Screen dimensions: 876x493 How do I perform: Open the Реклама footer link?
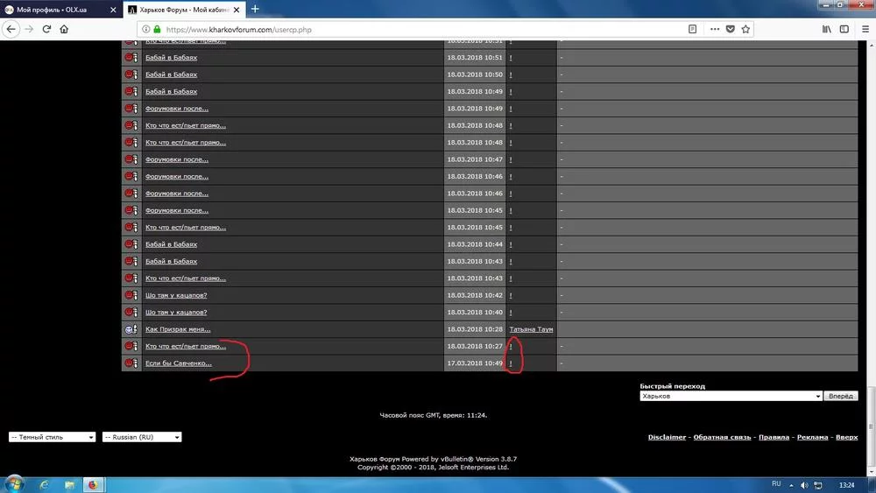[812, 437]
